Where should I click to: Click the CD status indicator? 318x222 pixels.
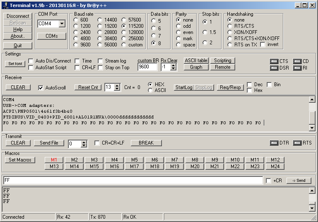click(297, 61)
